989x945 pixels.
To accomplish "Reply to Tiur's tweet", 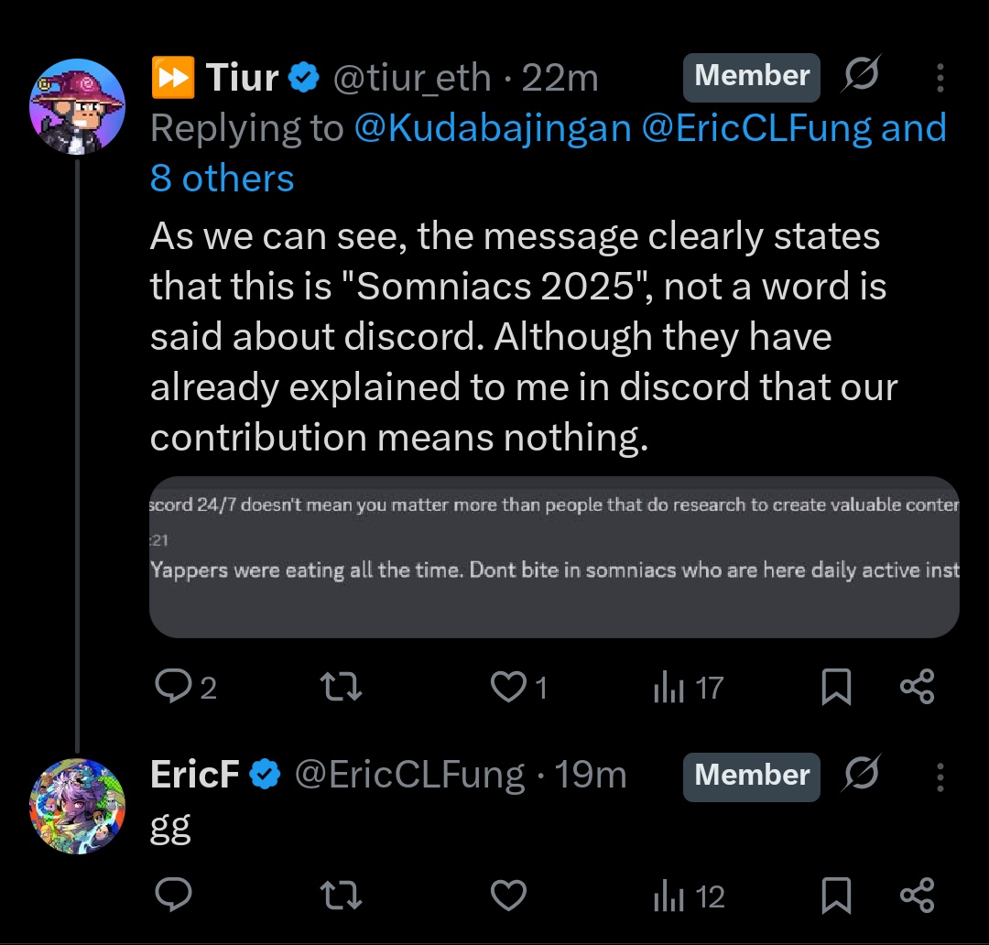I will 171,686.
